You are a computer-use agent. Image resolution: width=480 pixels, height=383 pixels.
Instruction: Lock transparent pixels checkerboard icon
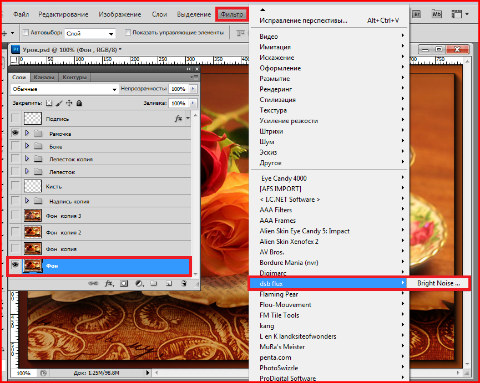49,103
